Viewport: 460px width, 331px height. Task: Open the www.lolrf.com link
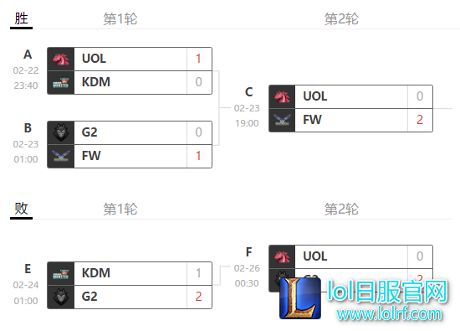click(389, 314)
